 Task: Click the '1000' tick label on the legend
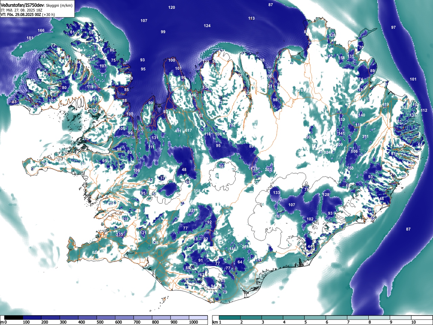click(x=193, y=322)
